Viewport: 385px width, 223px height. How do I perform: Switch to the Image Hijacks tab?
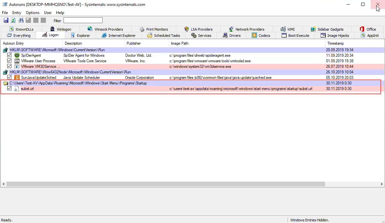(335, 36)
